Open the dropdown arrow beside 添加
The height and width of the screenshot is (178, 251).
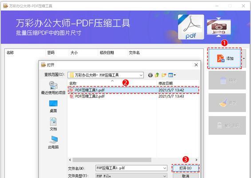(243, 58)
